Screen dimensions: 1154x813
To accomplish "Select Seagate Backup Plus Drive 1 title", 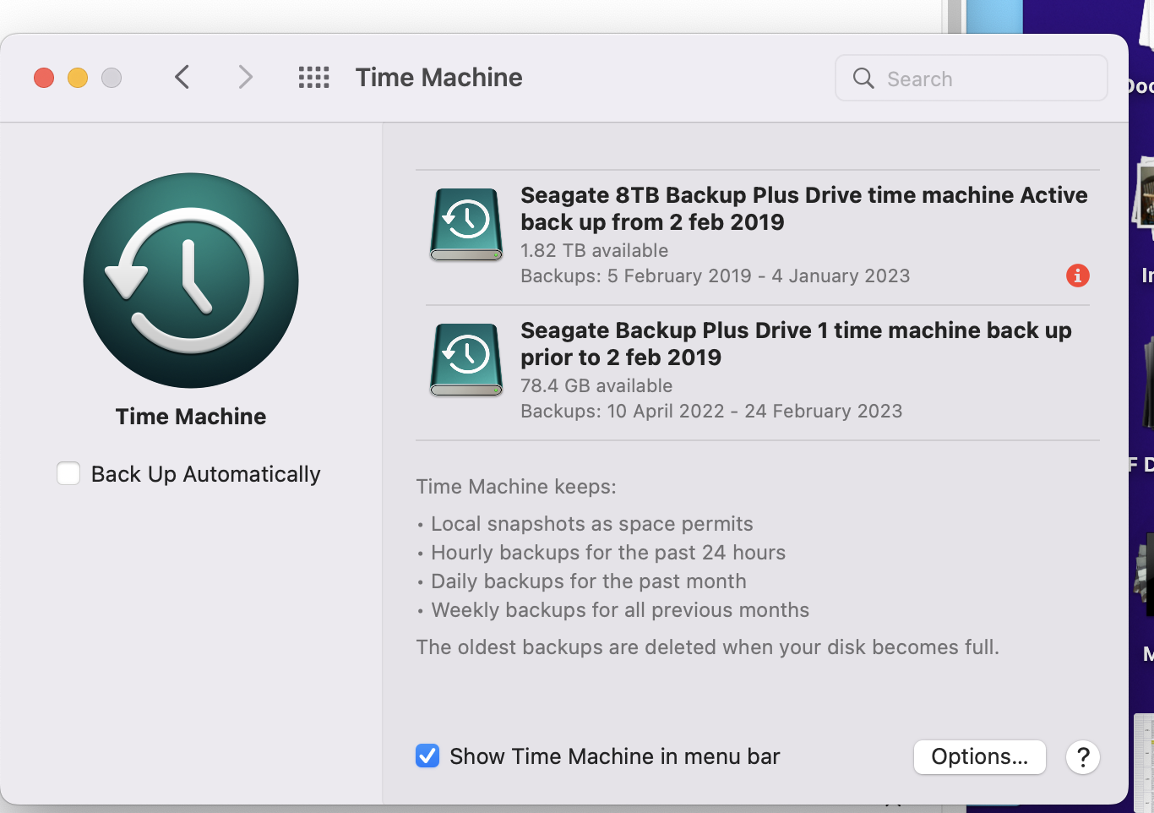I will point(796,344).
